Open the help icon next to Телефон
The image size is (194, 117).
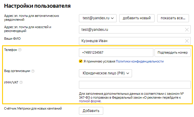coord(20,50)
